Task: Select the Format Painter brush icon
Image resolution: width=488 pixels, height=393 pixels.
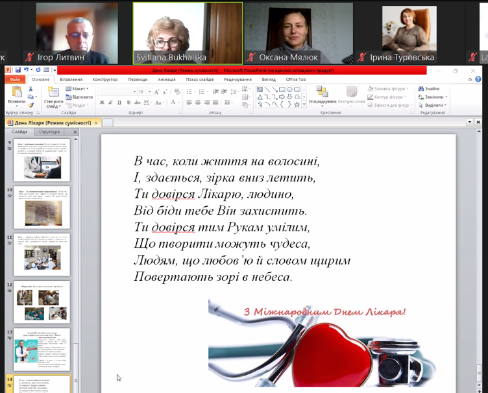Action: click(30, 105)
